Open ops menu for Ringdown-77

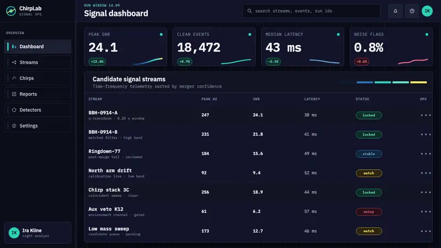pyautogui.click(x=426, y=154)
